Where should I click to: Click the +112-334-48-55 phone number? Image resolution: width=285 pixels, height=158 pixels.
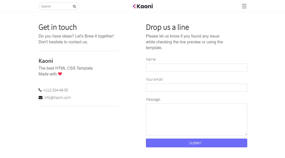click(x=56, y=90)
